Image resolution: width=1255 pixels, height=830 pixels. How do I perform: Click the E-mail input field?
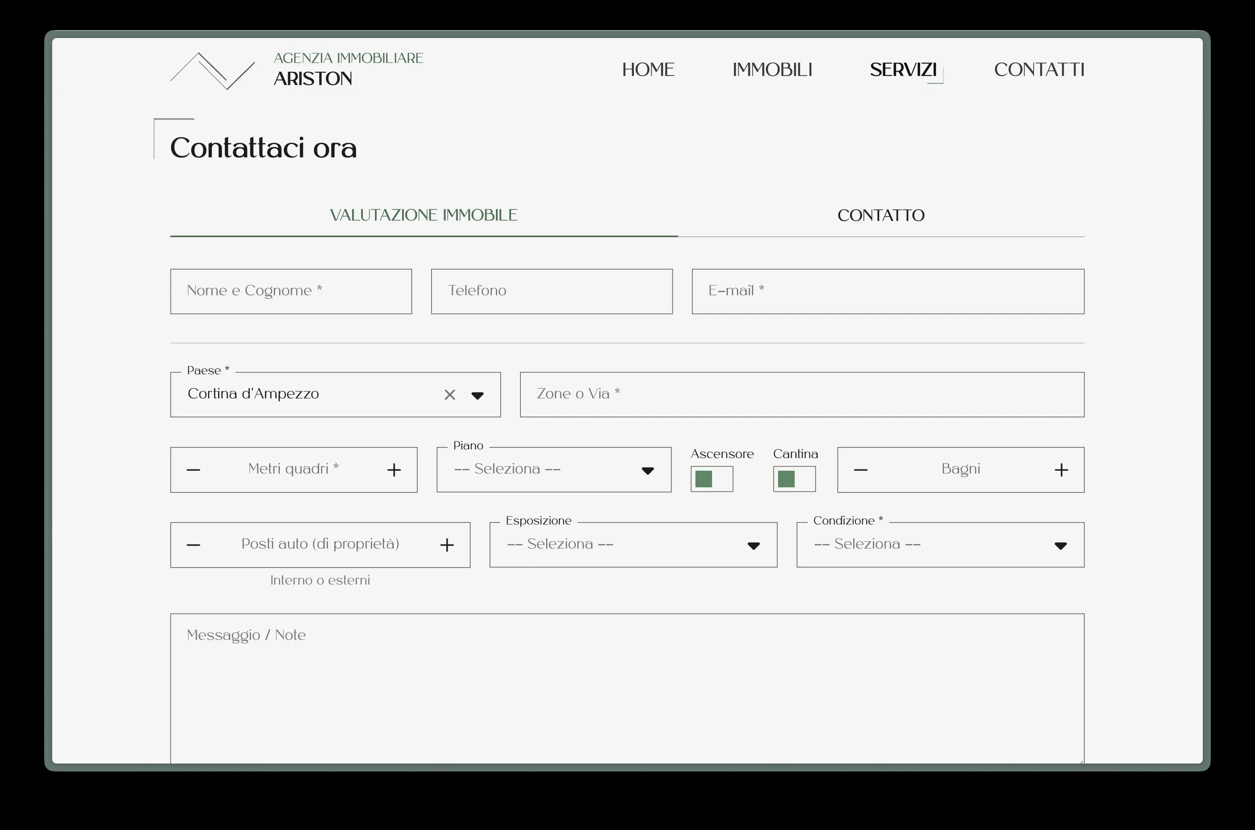pos(888,292)
